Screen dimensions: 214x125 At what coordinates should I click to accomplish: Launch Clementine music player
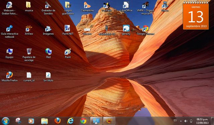[87, 7]
